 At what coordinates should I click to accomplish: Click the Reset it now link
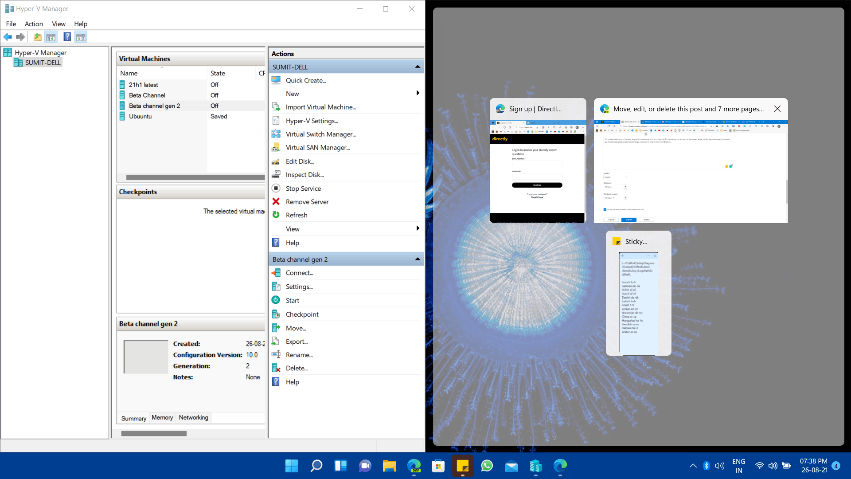coord(537,197)
